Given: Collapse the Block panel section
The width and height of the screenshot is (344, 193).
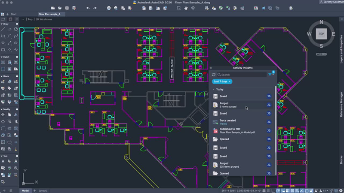Looking at the screenshot, I should (x=2, y=76).
